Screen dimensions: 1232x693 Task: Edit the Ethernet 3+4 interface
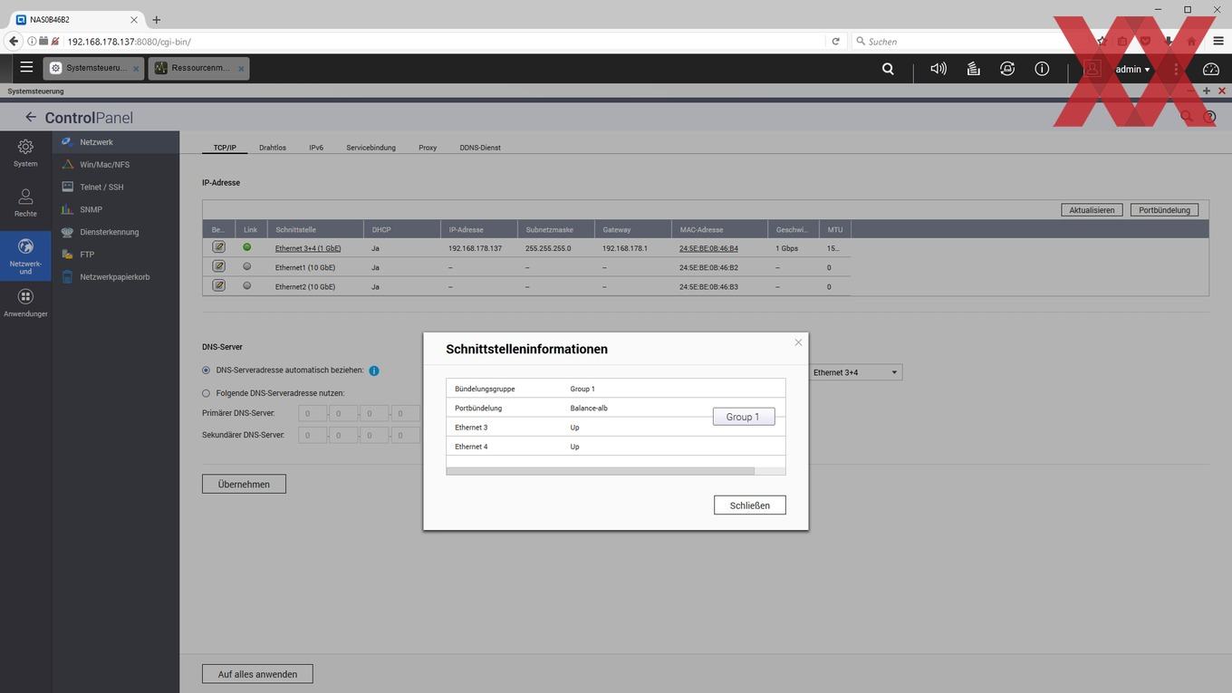[218, 247]
